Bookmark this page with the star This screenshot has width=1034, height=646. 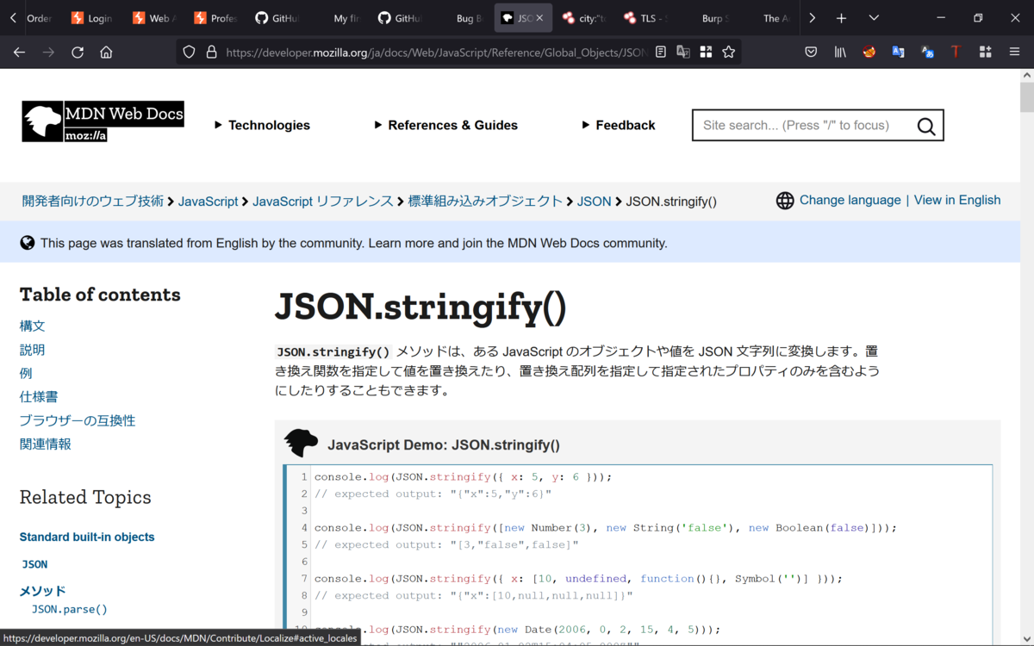pos(728,52)
